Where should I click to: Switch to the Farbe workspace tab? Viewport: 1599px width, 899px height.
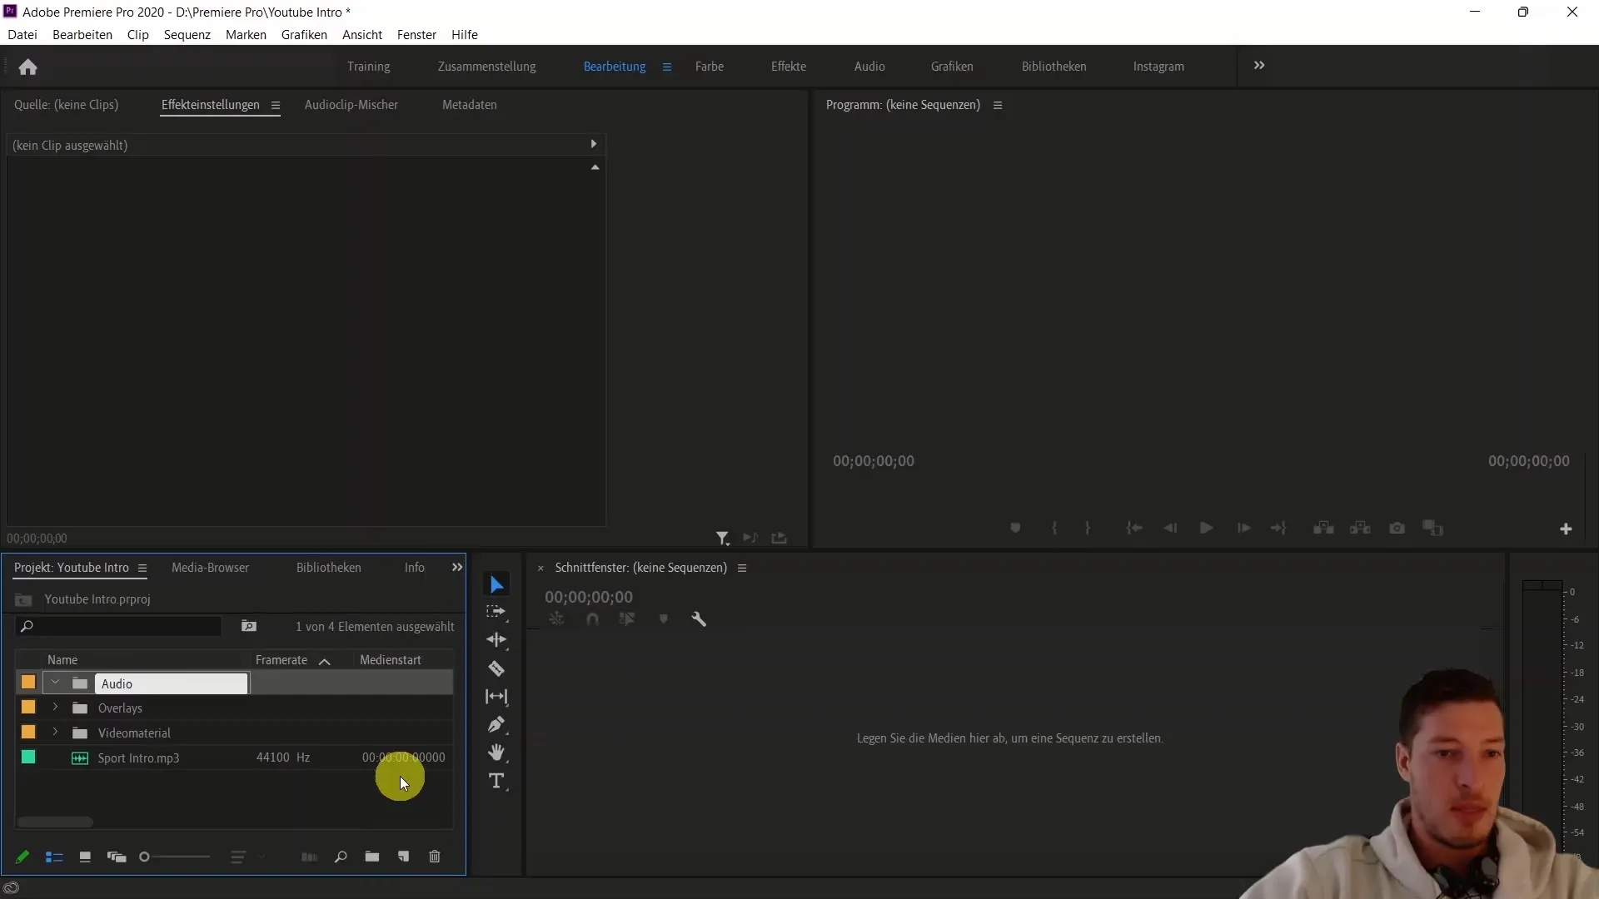[x=710, y=66]
